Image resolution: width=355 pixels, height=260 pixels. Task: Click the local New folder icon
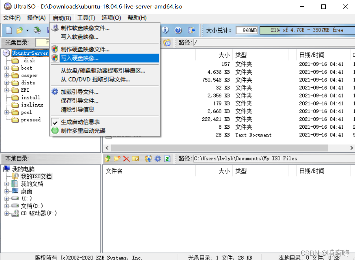(117, 159)
